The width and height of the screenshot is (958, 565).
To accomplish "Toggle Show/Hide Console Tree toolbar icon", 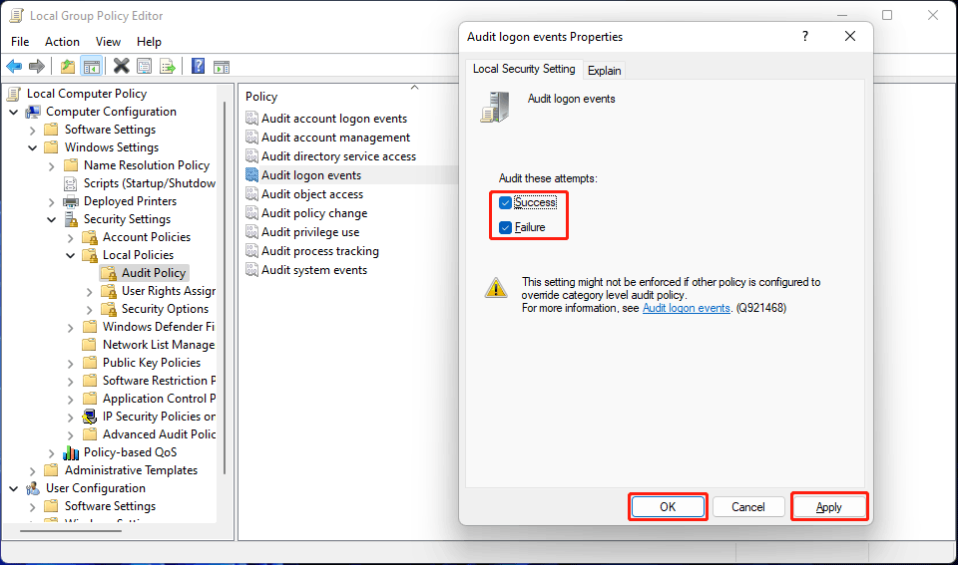I will click(92, 66).
